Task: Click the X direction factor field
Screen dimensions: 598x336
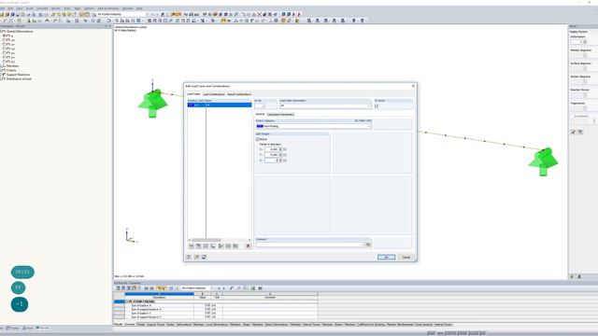Action: coord(272,149)
